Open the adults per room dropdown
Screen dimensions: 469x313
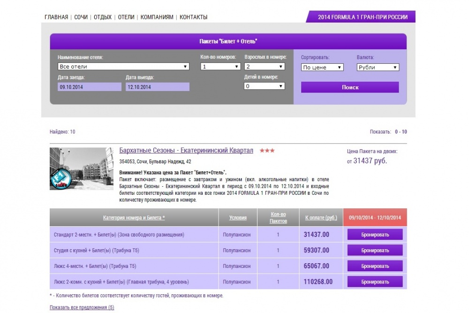(x=265, y=67)
